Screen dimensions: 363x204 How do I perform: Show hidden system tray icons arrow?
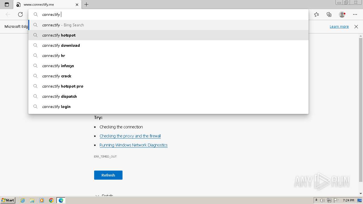click(x=316, y=200)
